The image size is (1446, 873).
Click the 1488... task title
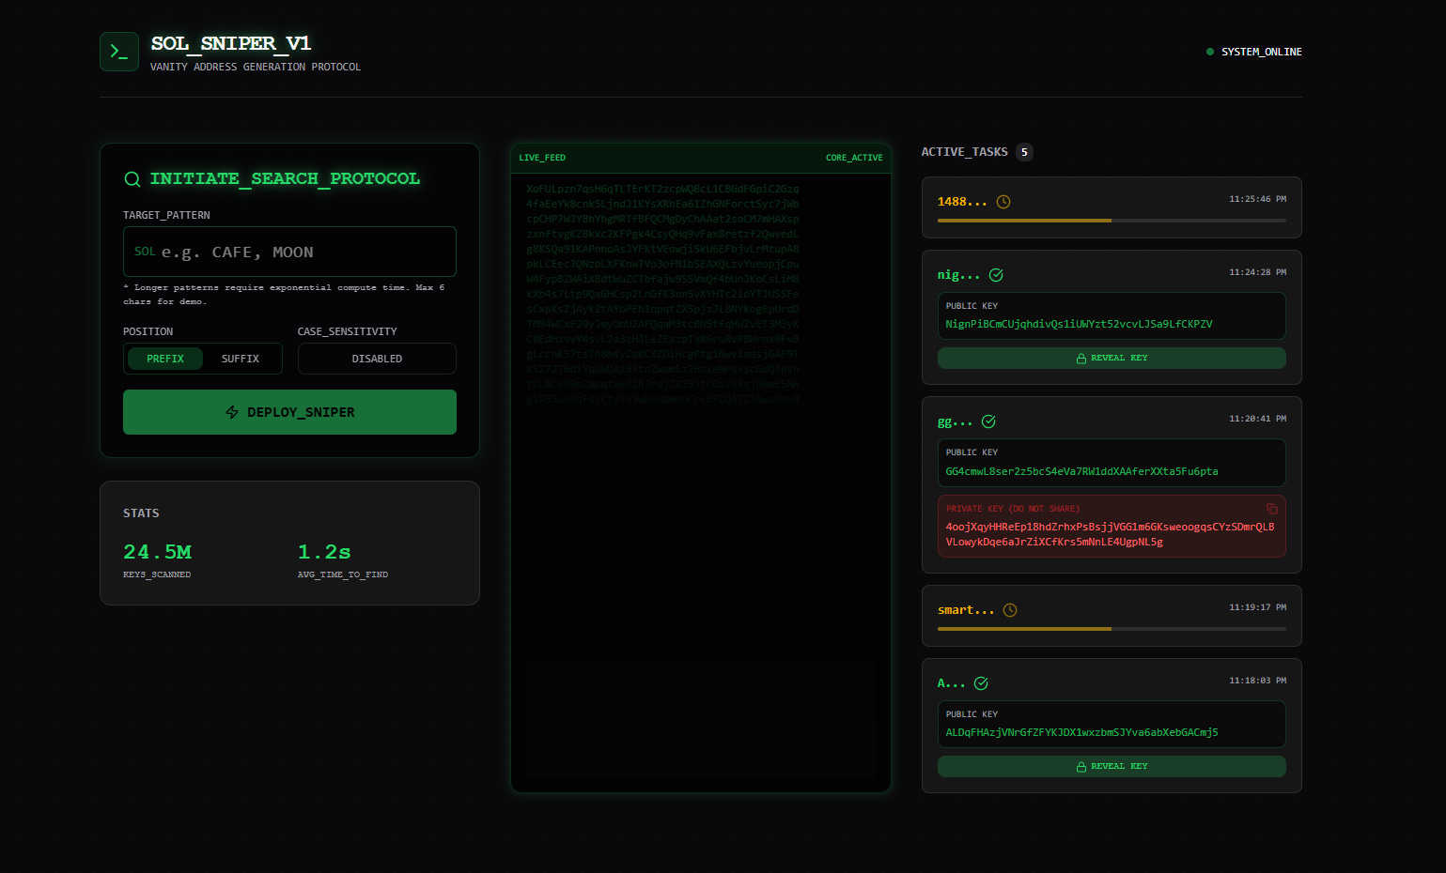tap(962, 202)
